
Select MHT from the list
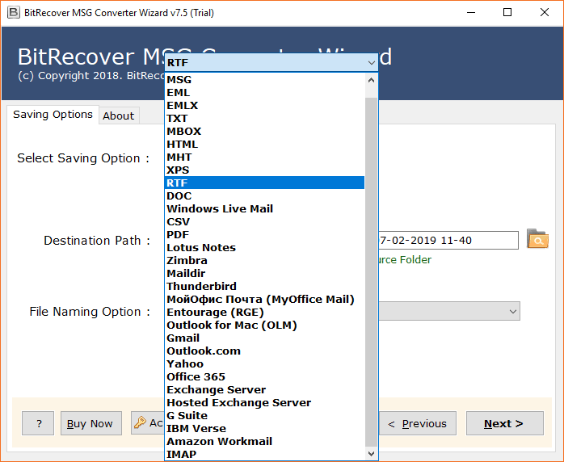[264, 157]
